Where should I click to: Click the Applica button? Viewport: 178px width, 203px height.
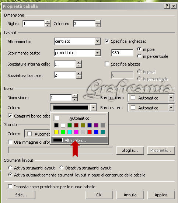(x=161, y=195)
